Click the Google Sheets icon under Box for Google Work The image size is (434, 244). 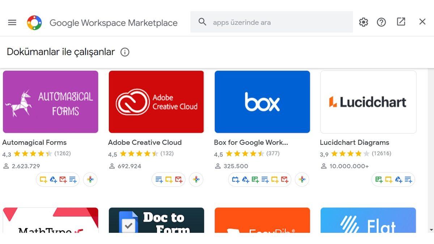click(x=256, y=179)
